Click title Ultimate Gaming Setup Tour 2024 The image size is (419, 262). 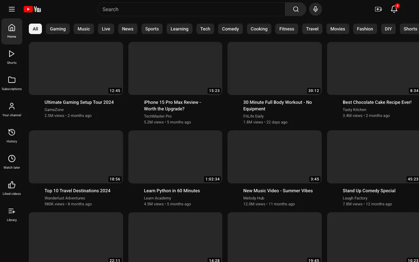(x=79, y=102)
